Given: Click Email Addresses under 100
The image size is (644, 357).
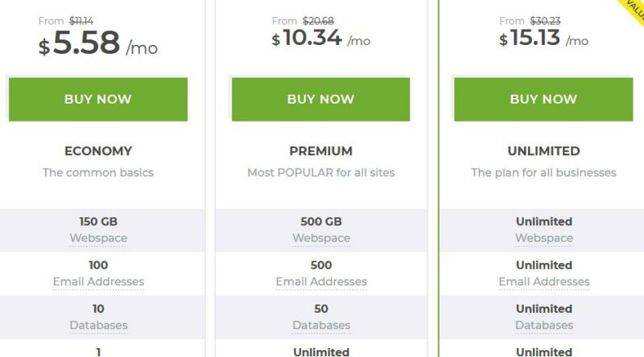Looking at the screenshot, I should [x=98, y=281].
